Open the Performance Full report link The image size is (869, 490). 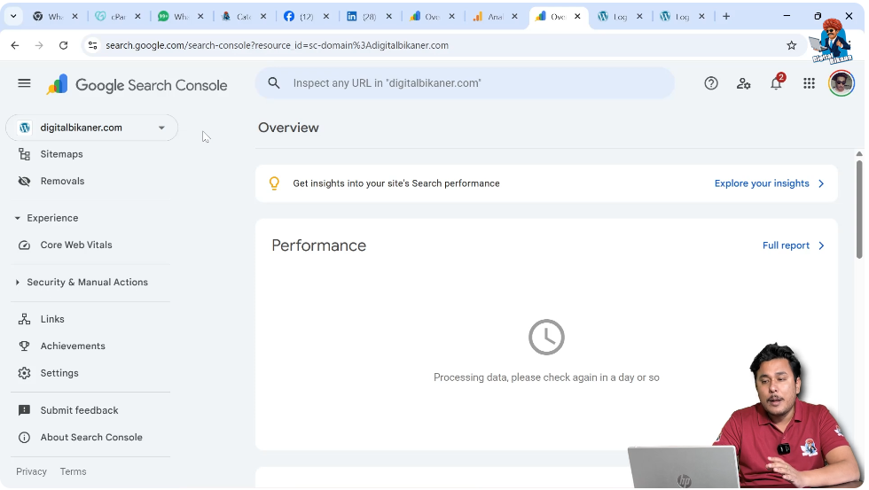tap(786, 245)
